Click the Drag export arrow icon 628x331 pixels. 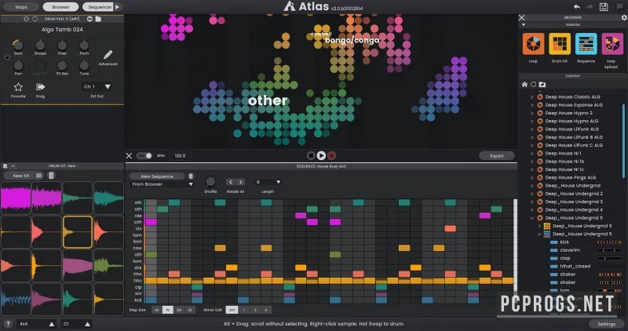(x=40, y=87)
